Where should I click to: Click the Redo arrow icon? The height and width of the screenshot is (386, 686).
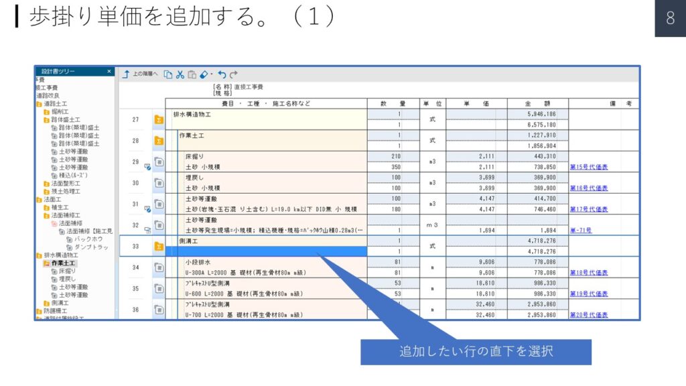[234, 74]
